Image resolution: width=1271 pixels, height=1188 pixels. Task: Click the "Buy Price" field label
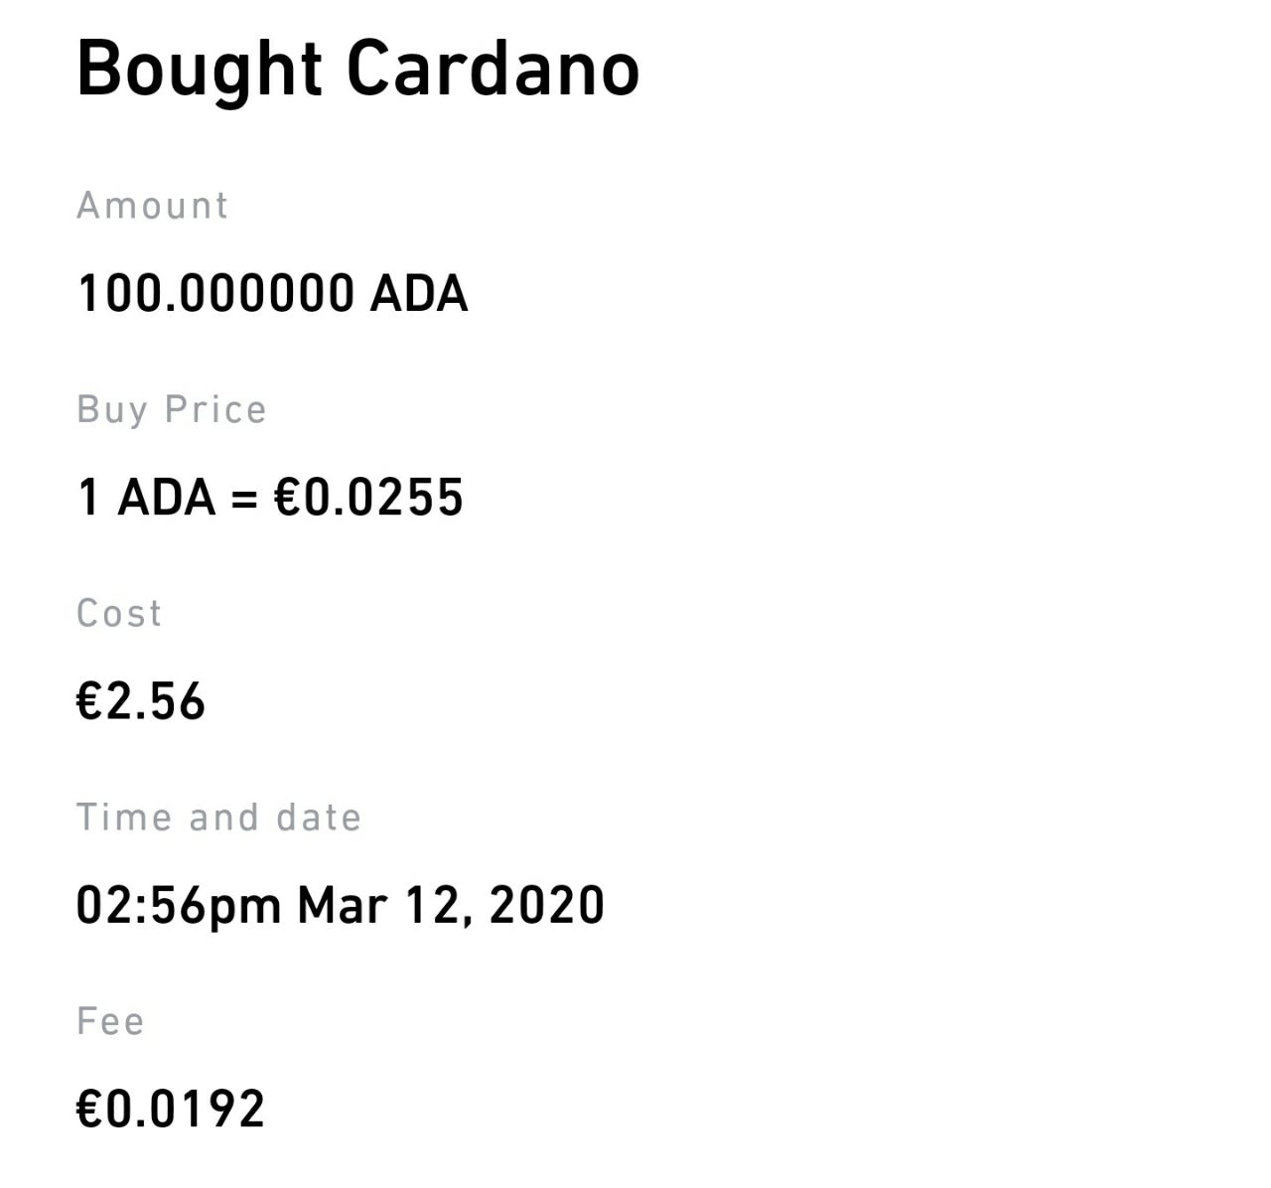(x=172, y=409)
